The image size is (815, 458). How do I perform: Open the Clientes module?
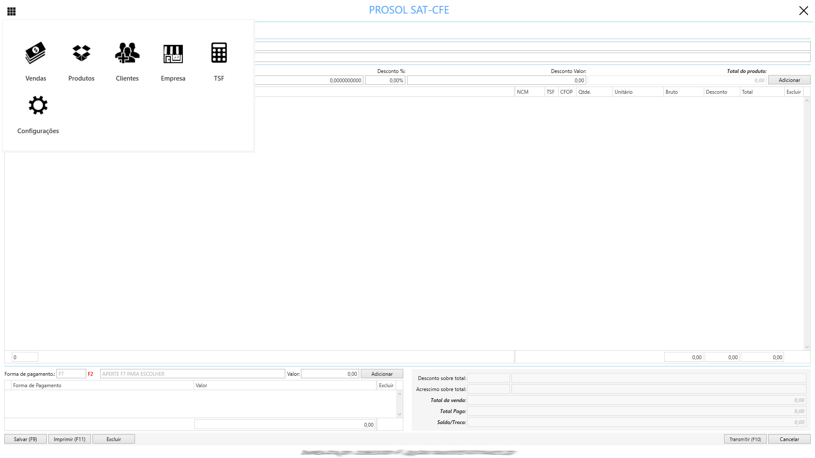(127, 61)
